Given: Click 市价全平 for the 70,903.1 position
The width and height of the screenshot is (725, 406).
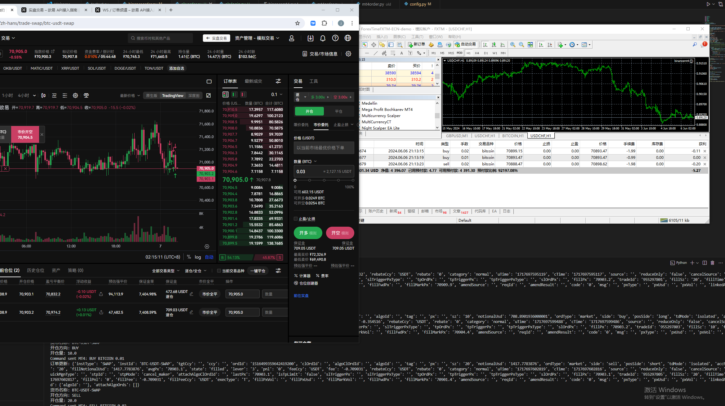Looking at the screenshot, I should (210, 294).
